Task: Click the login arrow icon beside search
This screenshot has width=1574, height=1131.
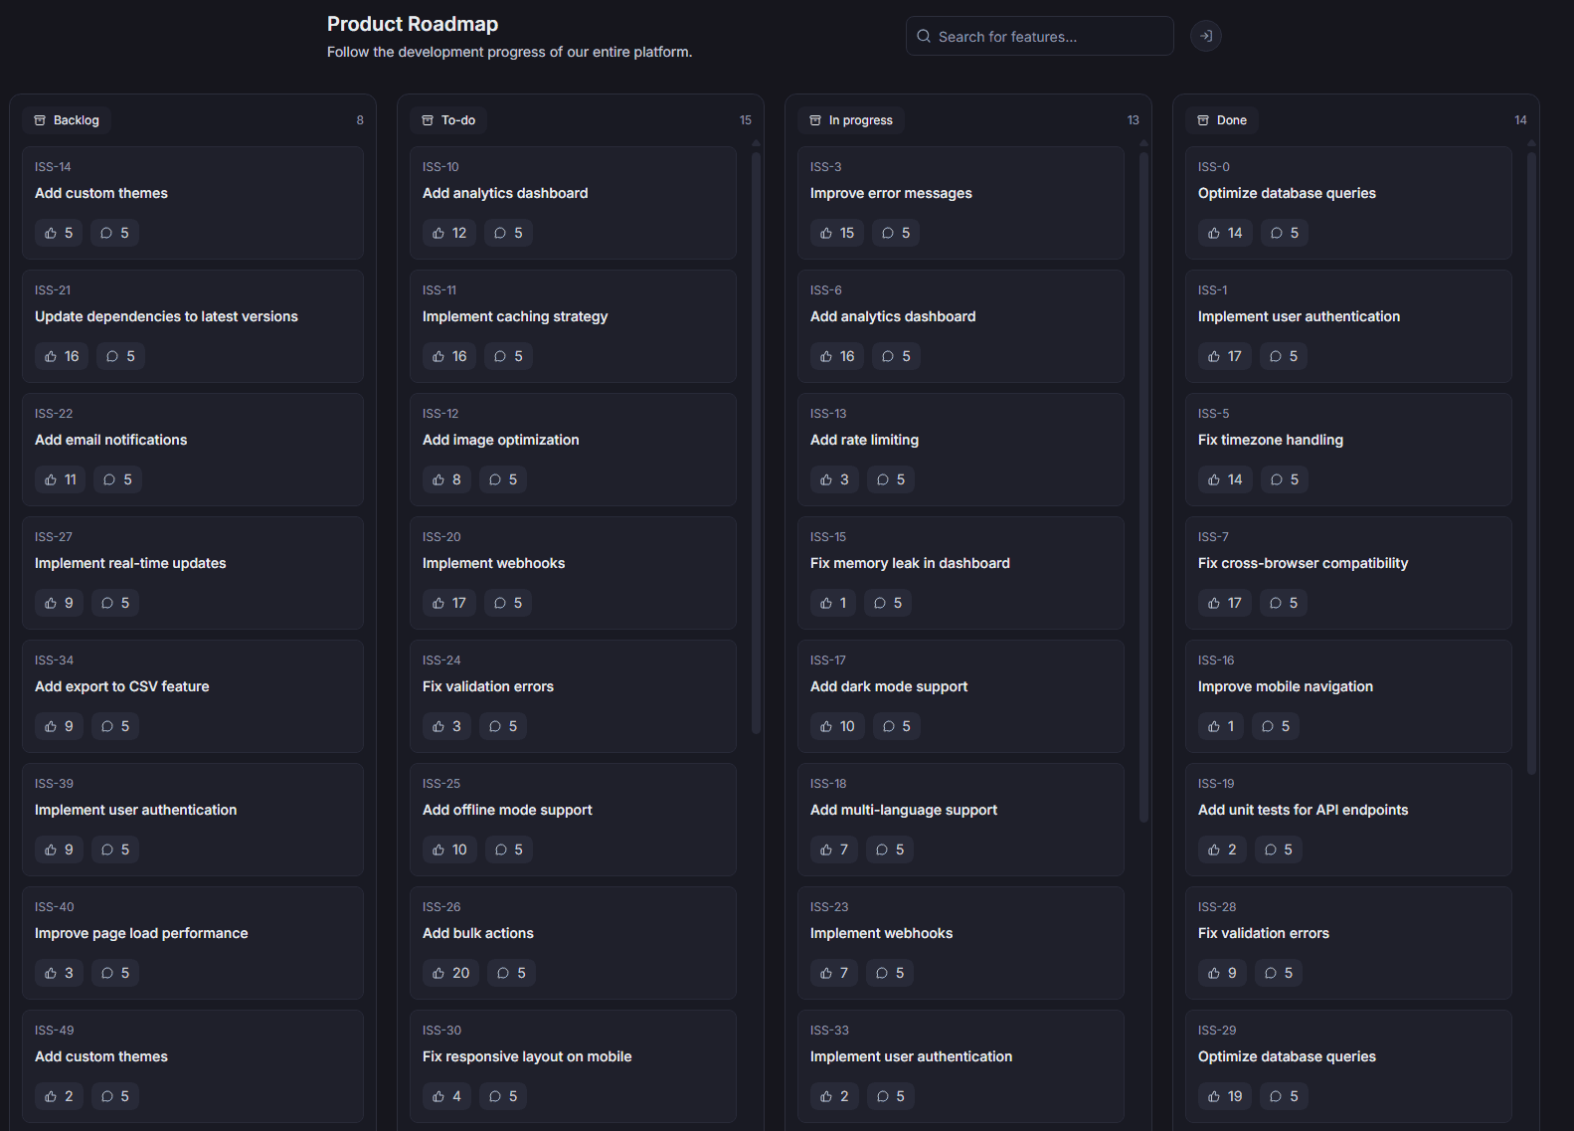Action: pyautogui.click(x=1206, y=36)
